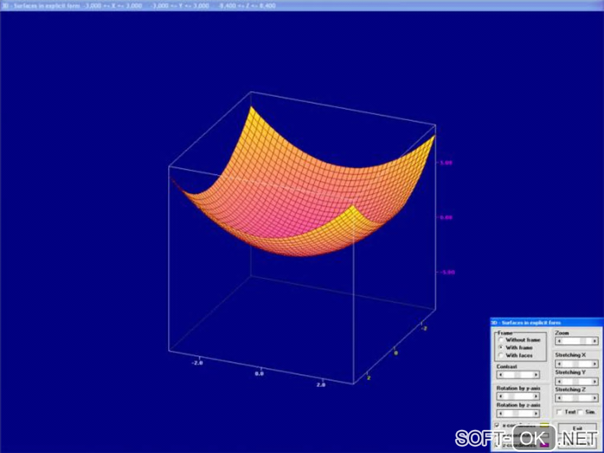This screenshot has width=604, height=453.
Task: Click the Stretching Y right arrow
Action: click(x=595, y=381)
